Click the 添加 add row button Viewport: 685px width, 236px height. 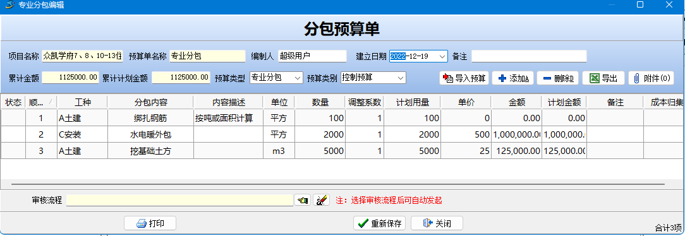(x=513, y=78)
